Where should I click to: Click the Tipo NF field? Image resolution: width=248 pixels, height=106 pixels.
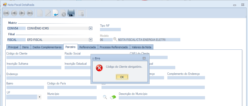coord(110,29)
